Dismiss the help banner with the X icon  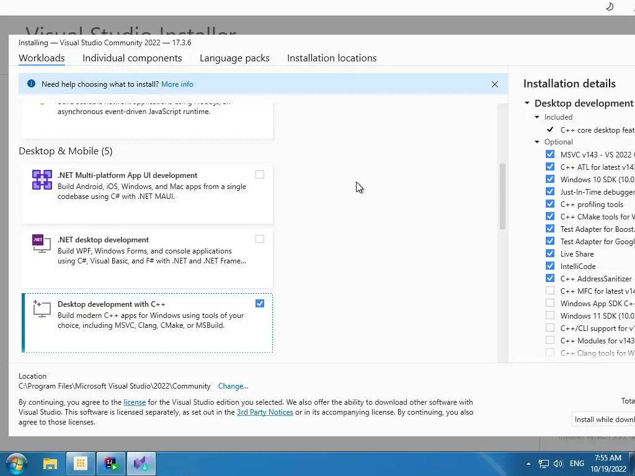(x=494, y=84)
